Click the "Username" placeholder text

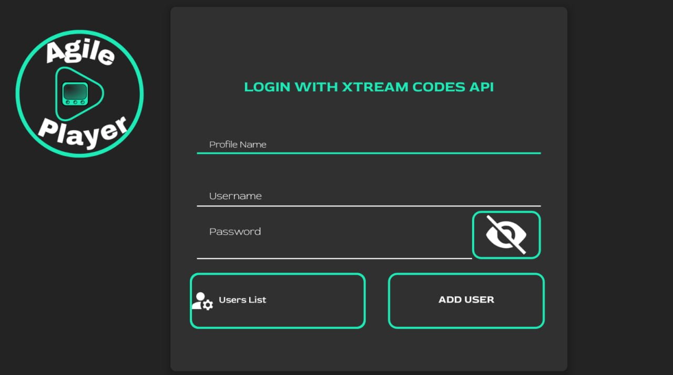(235, 196)
